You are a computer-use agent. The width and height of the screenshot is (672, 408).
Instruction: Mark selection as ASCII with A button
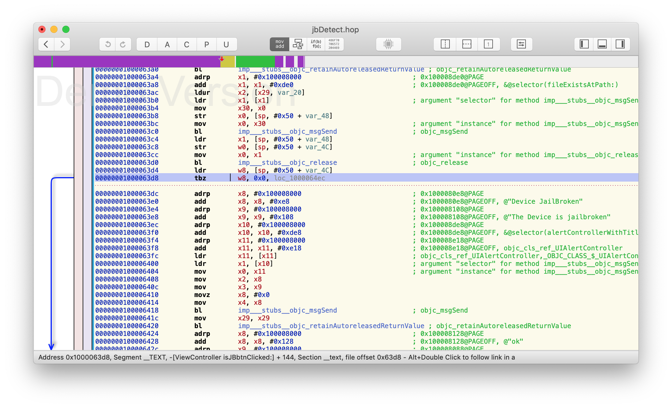(167, 44)
